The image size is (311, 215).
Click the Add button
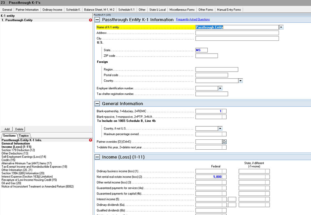tap(7, 129)
